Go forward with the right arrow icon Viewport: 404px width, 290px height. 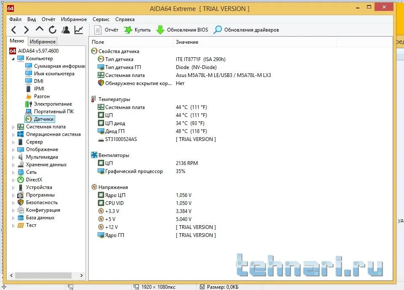click(26, 30)
